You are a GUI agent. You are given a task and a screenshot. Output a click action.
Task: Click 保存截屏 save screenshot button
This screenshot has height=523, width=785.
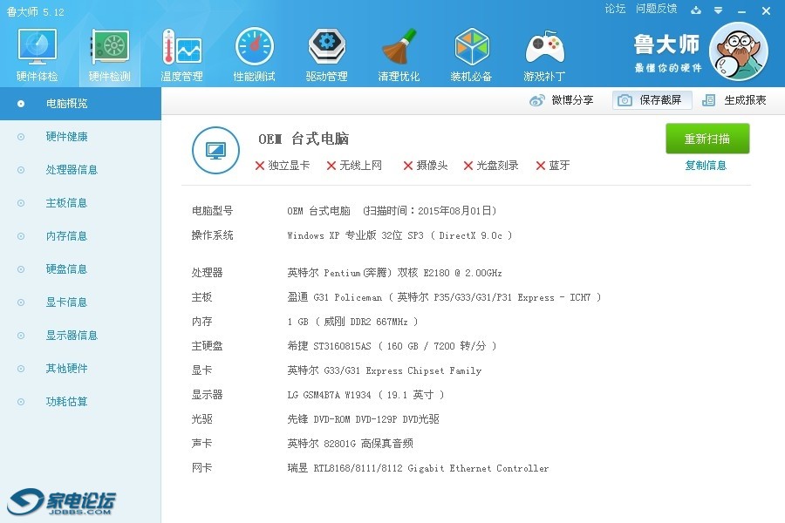click(x=652, y=100)
